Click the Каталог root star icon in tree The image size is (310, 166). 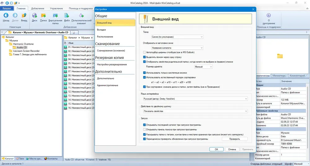3,37
